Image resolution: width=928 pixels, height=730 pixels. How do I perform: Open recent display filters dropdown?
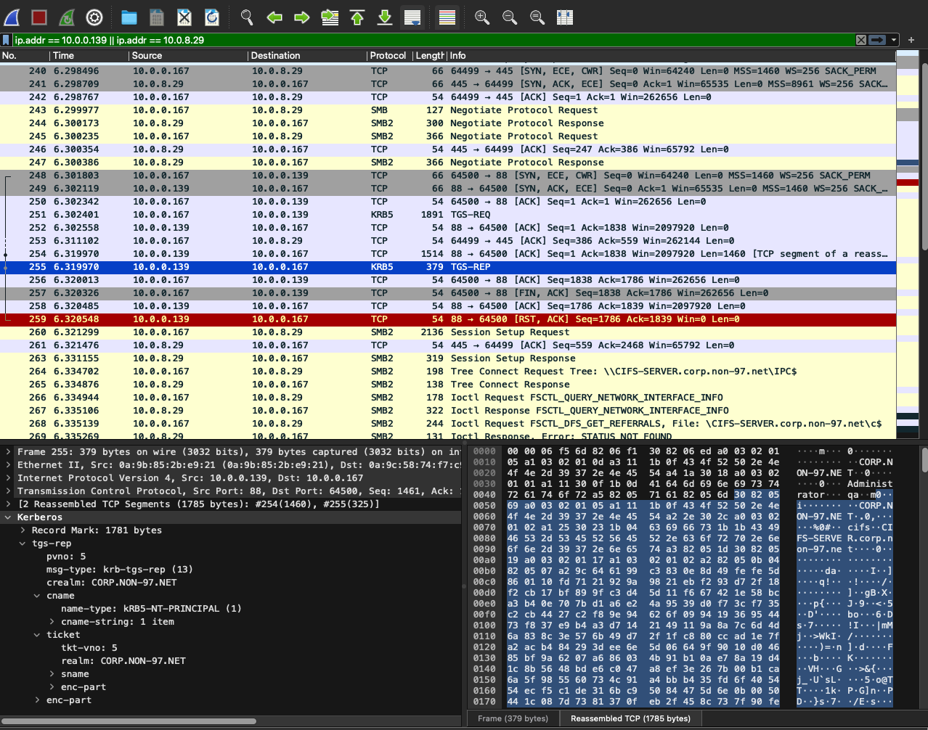coord(894,40)
